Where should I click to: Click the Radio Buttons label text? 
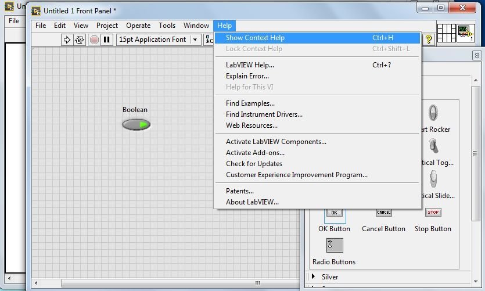tap(334, 262)
